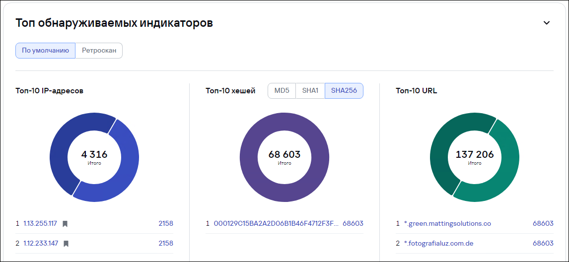Image resolution: width=569 pixels, height=262 pixels.
Task: Click count 68603 for green.mattingsolutions.co
Action: tap(543, 224)
